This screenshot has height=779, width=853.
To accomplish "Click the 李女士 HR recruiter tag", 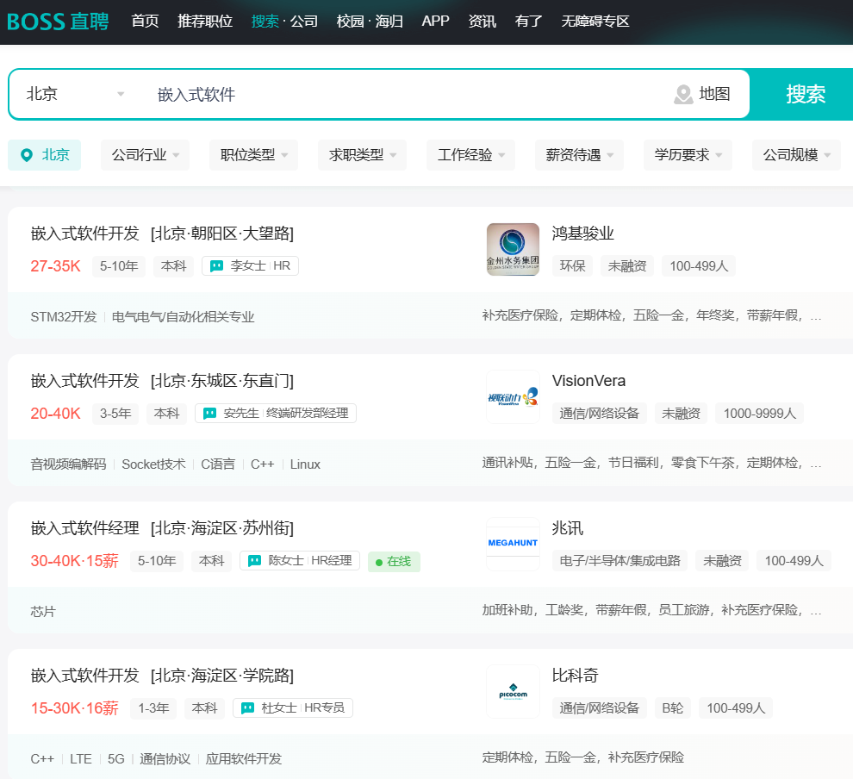I will (x=250, y=266).
